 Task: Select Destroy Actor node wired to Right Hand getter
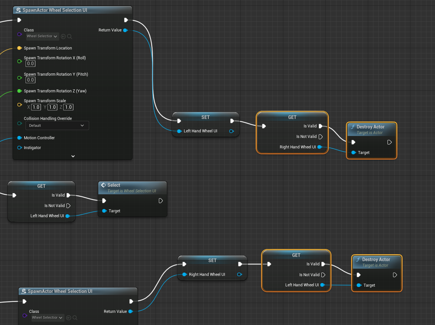pyautogui.click(x=370, y=127)
